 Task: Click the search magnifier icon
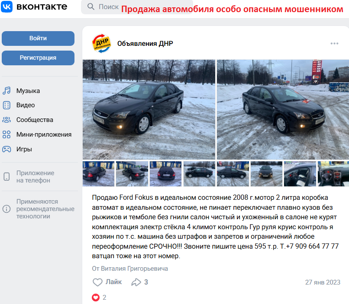point(90,6)
